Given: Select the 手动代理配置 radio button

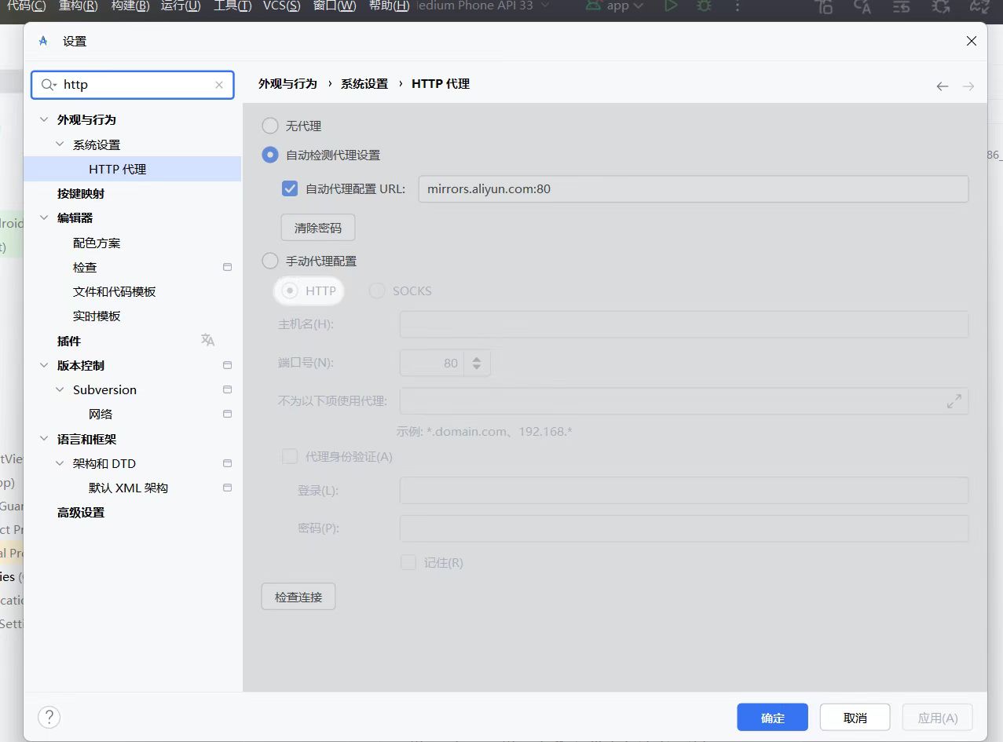Looking at the screenshot, I should 270,261.
